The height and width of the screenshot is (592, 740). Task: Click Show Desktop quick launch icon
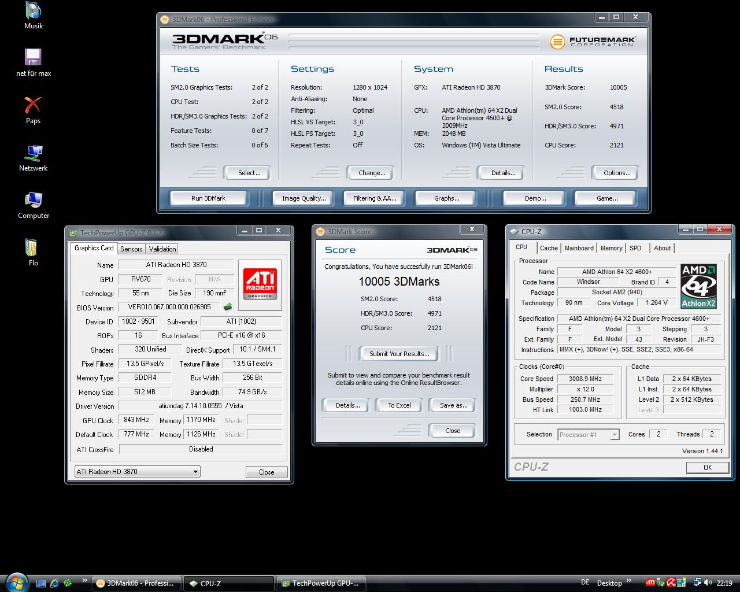click(41, 583)
